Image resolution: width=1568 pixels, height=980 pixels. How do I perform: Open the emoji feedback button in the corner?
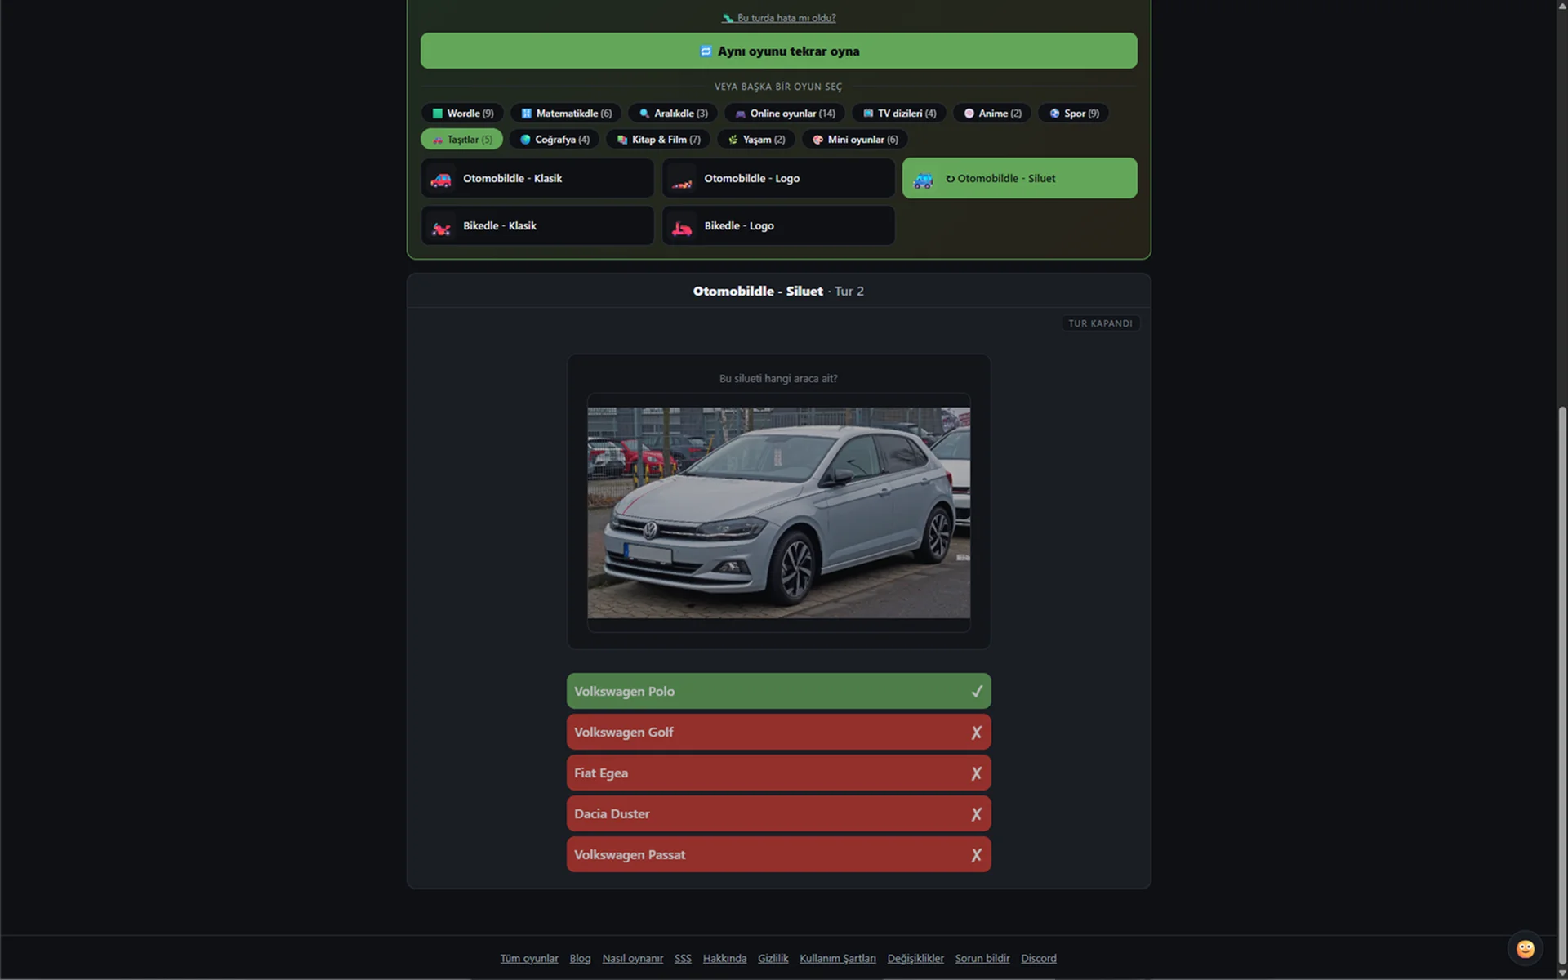click(1525, 948)
